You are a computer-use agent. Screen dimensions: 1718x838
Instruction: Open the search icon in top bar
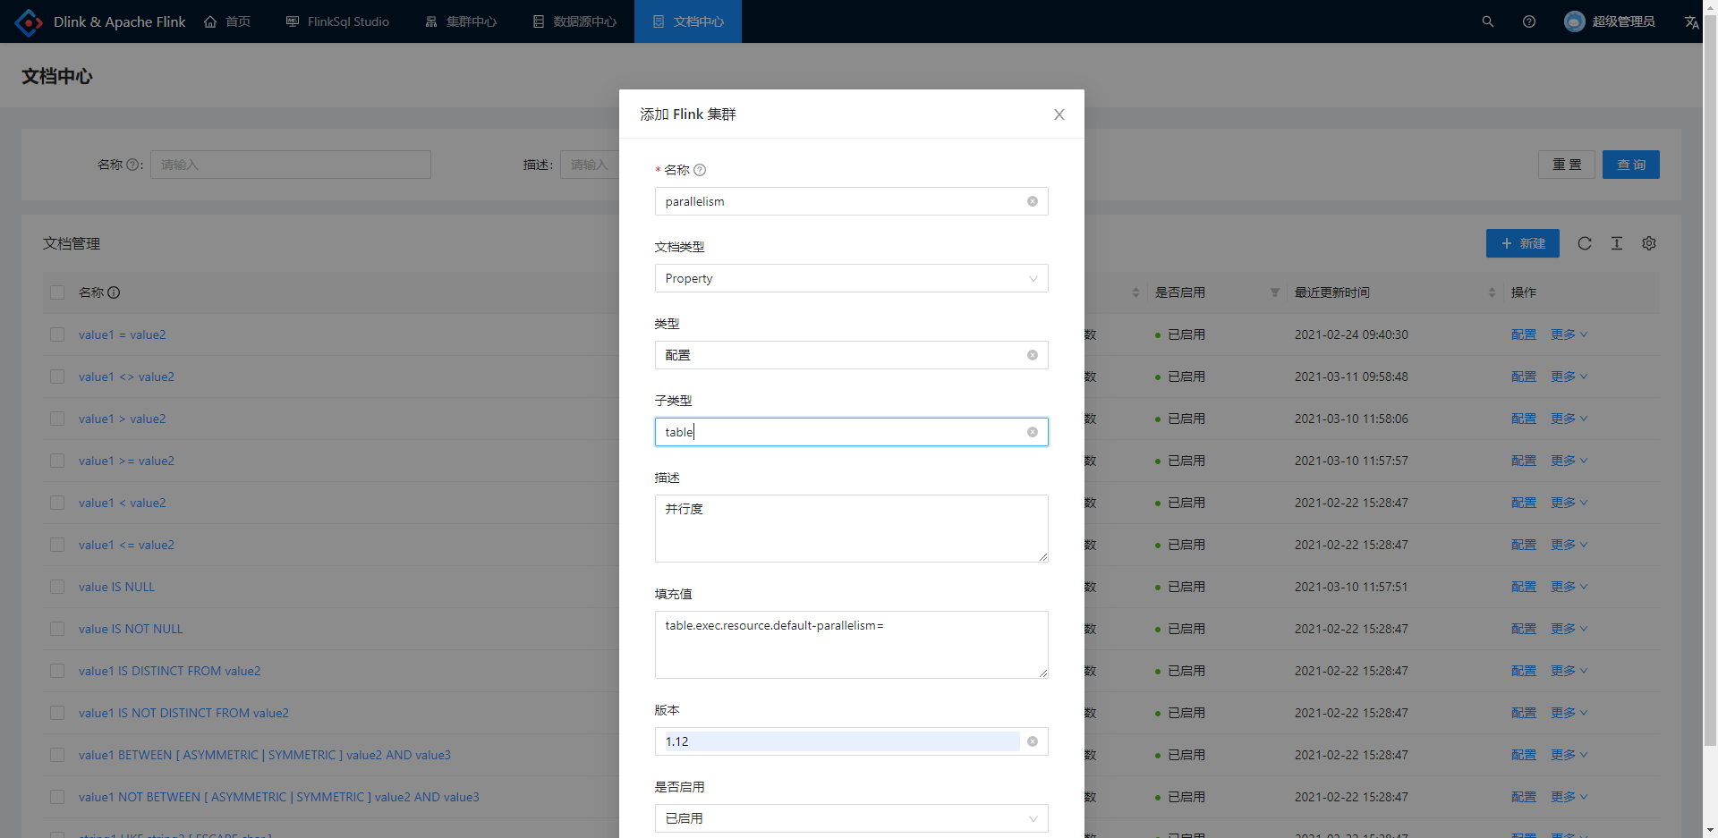1488,21
